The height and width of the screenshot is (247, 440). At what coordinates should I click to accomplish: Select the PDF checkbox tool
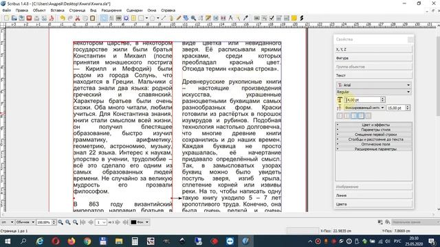[x=272, y=19]
